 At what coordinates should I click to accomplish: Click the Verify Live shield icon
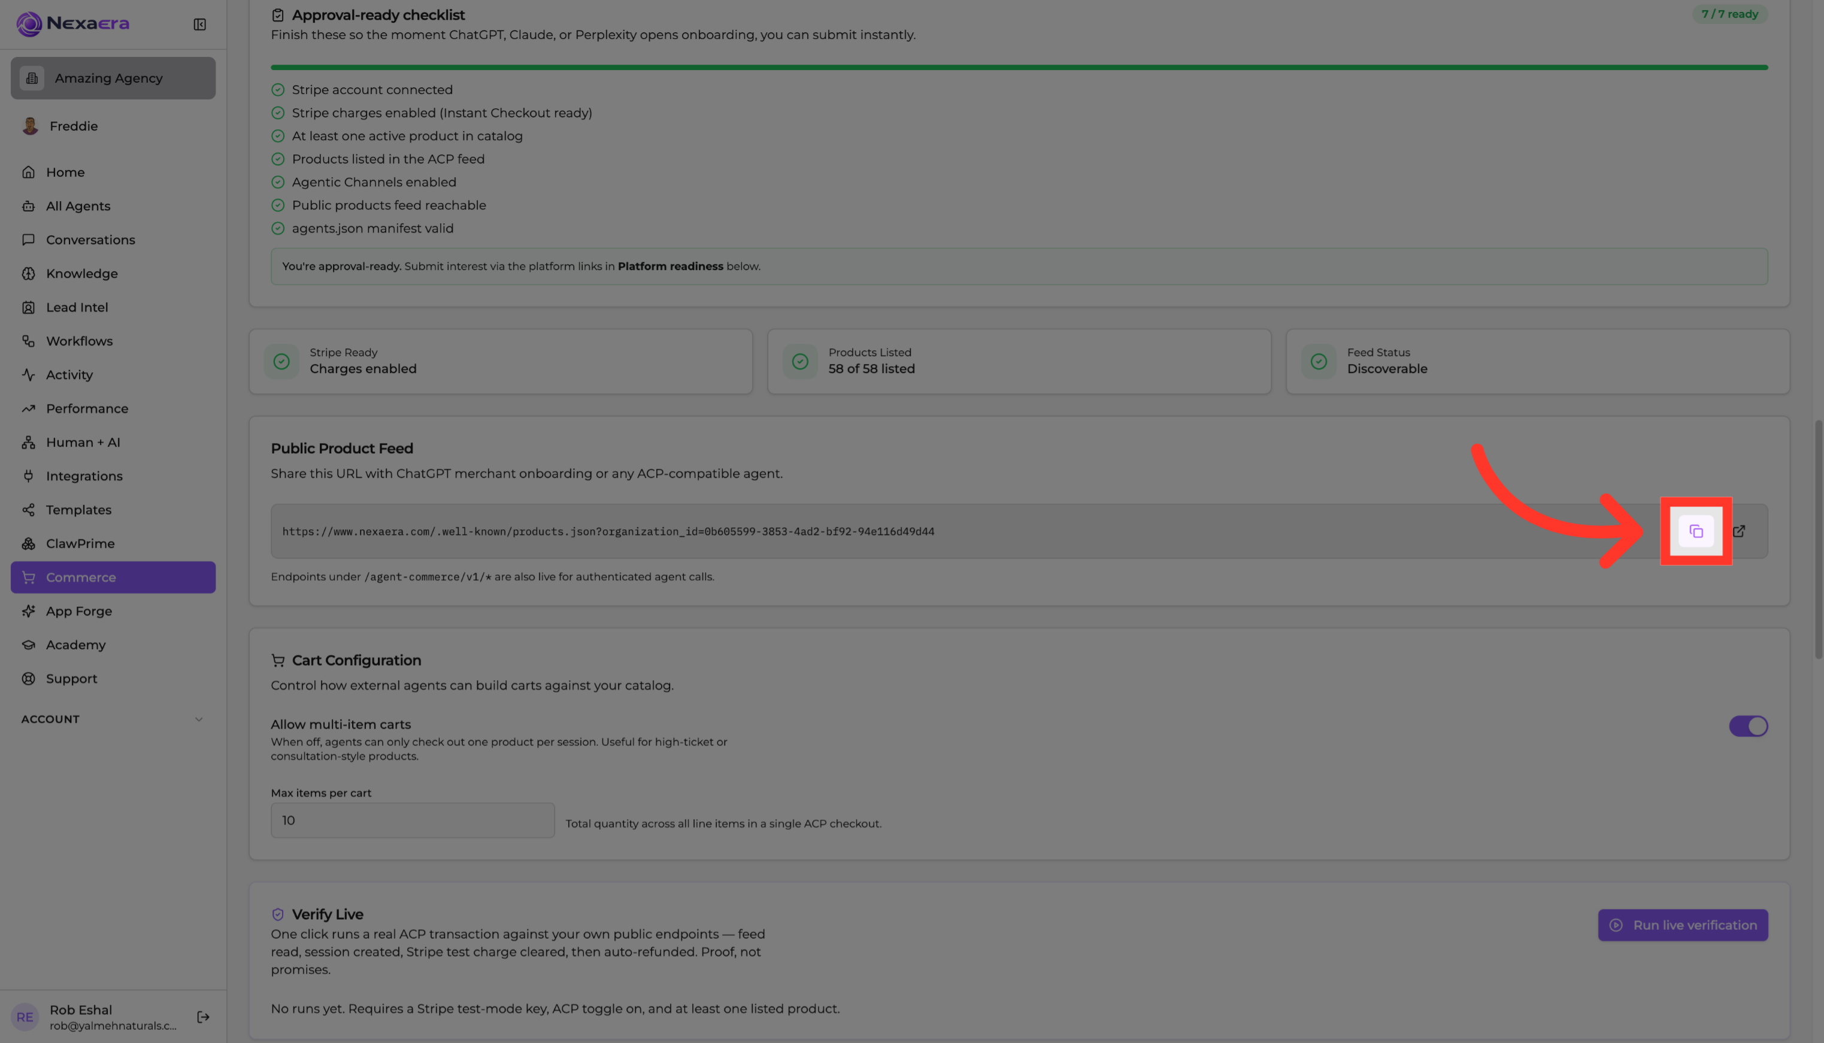(x=278, y=914)
